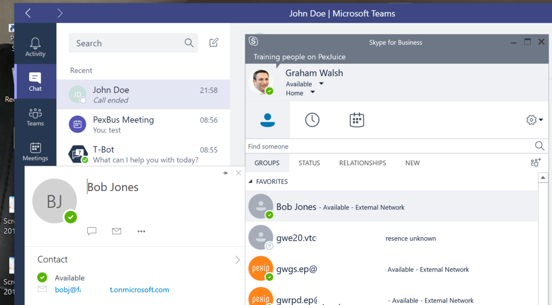Select the gwe20.vtc contact
552x305 pixels.
391,238
